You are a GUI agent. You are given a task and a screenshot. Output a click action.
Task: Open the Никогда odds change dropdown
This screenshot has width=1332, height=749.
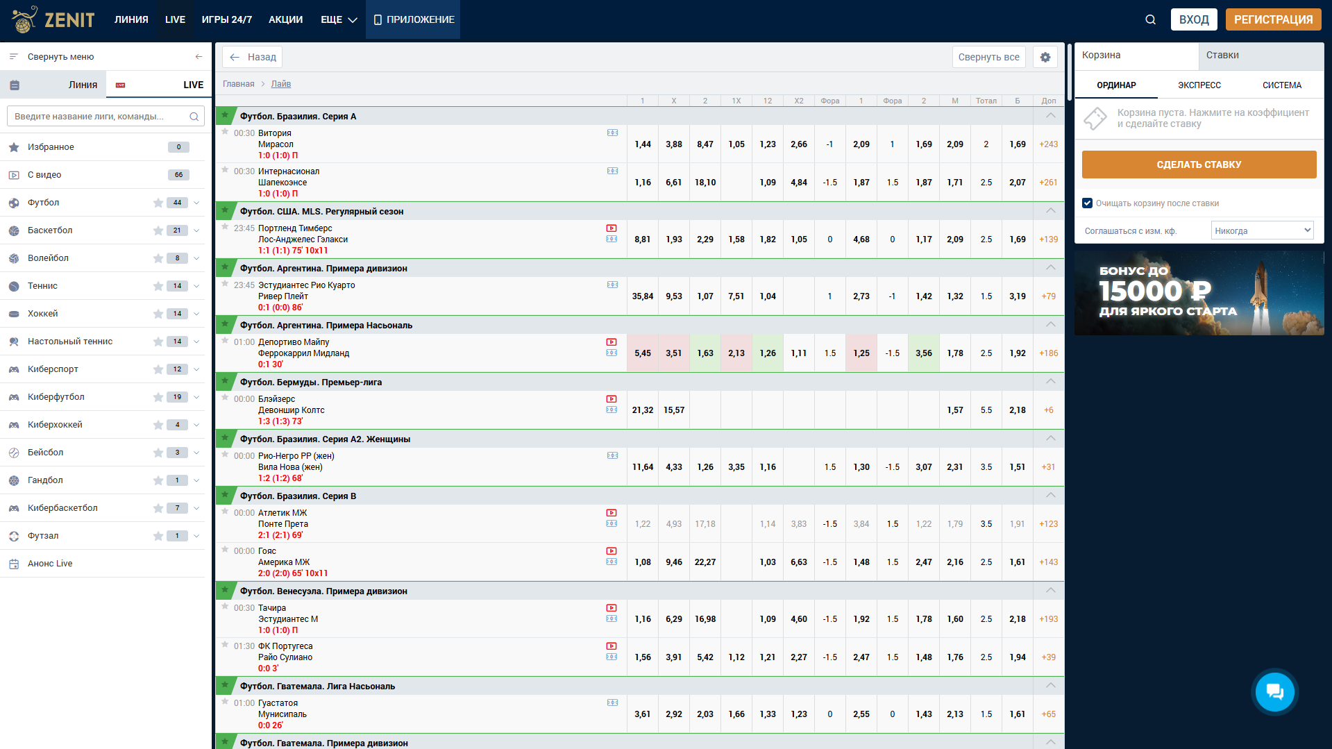[x=1263, y=230]
